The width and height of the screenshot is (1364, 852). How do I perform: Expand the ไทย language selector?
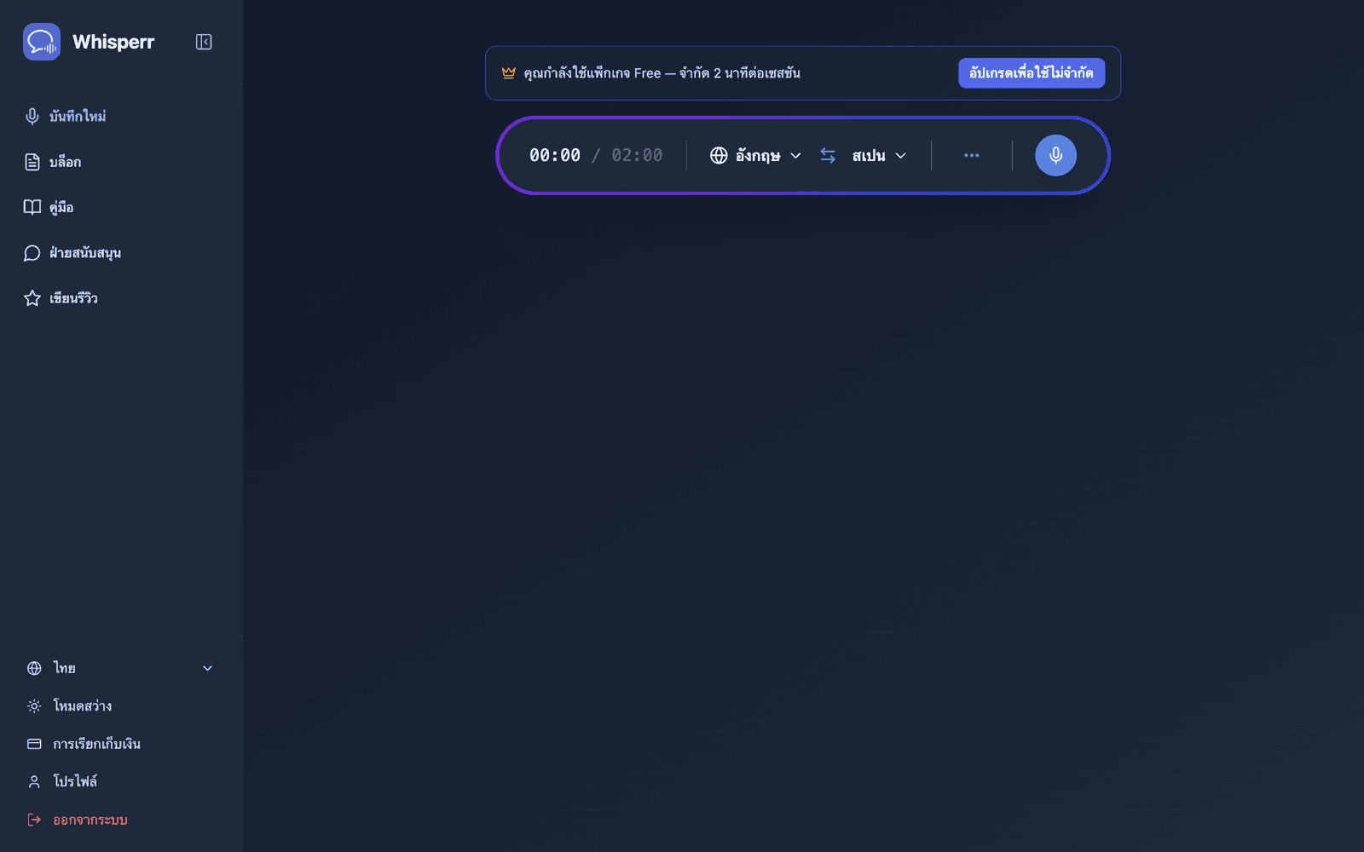pos(121,668)
